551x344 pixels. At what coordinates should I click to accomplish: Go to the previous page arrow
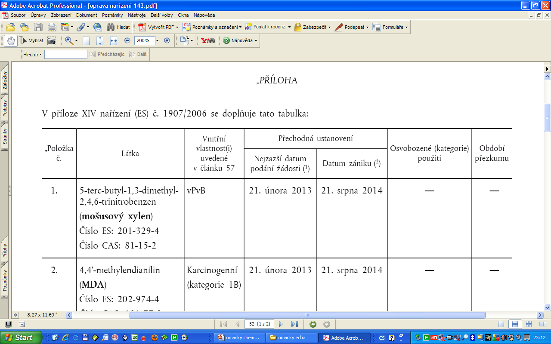[x=237, y=324]
